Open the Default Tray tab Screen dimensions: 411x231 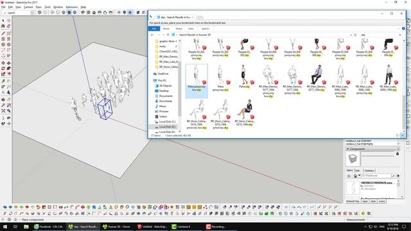(x=353, y=201)
